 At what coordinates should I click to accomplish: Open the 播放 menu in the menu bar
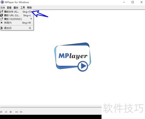[16, 8]
